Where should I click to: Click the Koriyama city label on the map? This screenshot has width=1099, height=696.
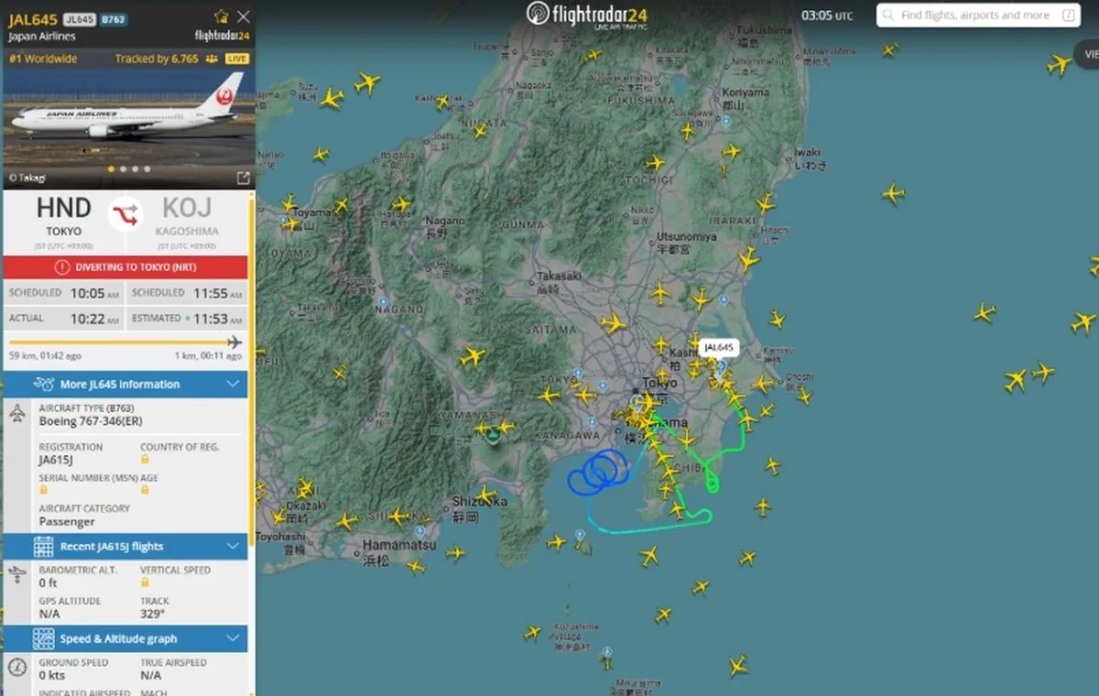click(x=745, y=92)
